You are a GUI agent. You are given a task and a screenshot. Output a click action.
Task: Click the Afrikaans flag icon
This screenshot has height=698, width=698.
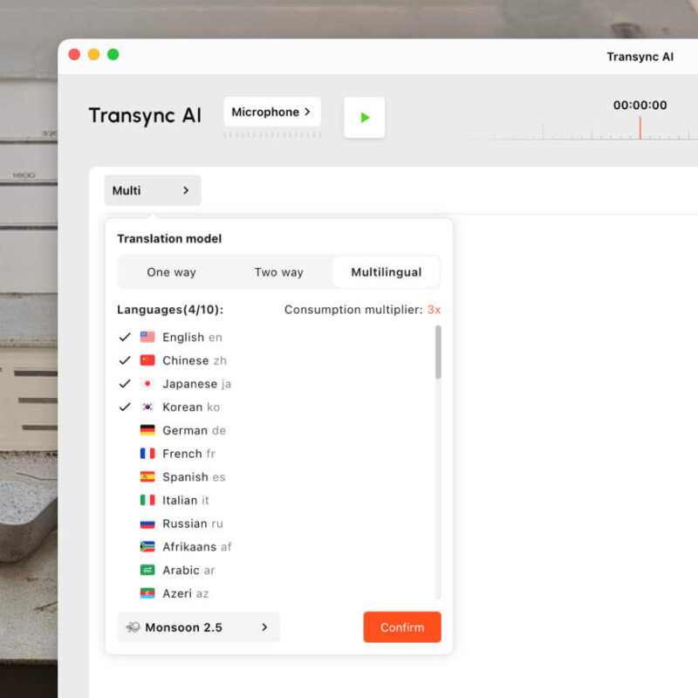point(147,547)
